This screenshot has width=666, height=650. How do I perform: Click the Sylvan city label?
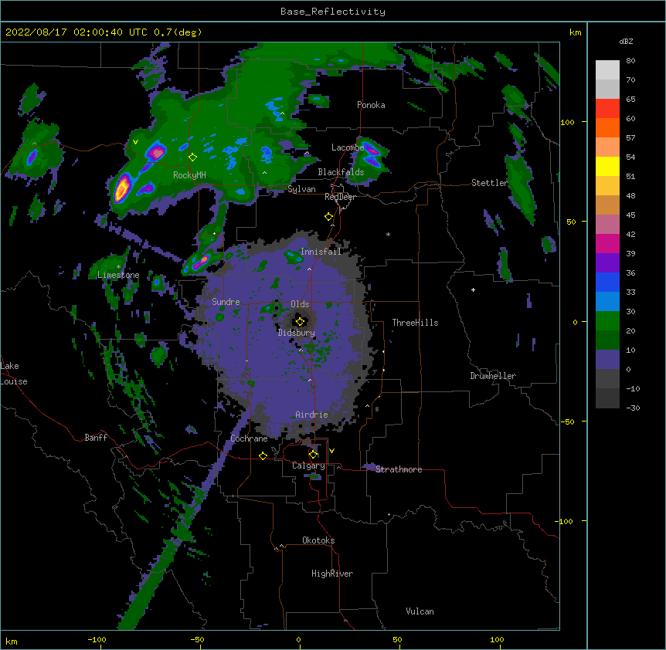point(301,189)
